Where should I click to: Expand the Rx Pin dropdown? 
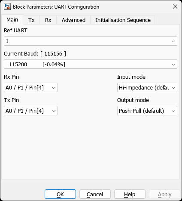30,87
